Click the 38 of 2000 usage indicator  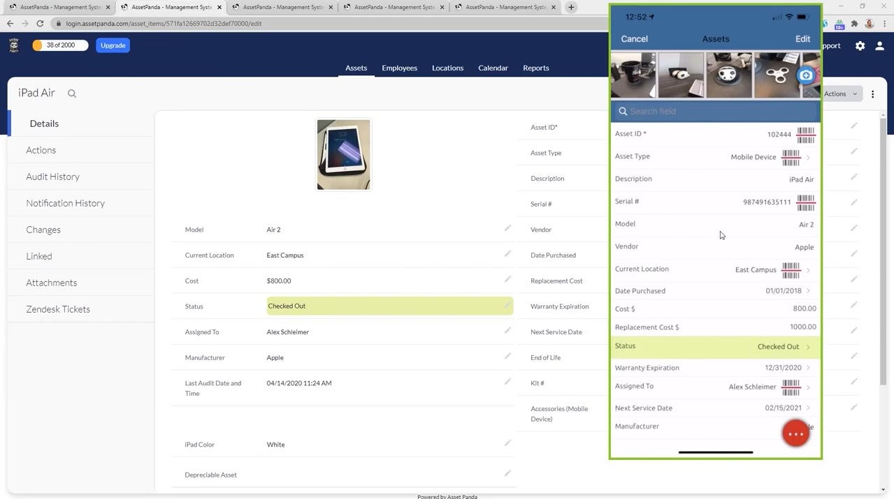60,45
